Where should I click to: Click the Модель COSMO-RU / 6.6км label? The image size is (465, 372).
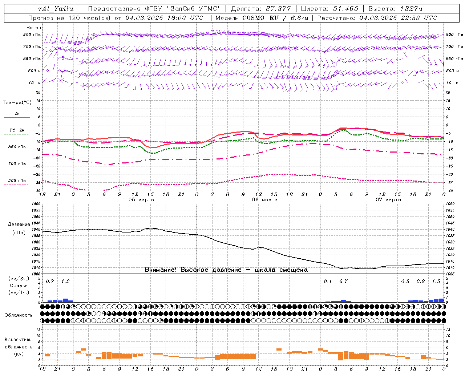(x=262, y=18)
